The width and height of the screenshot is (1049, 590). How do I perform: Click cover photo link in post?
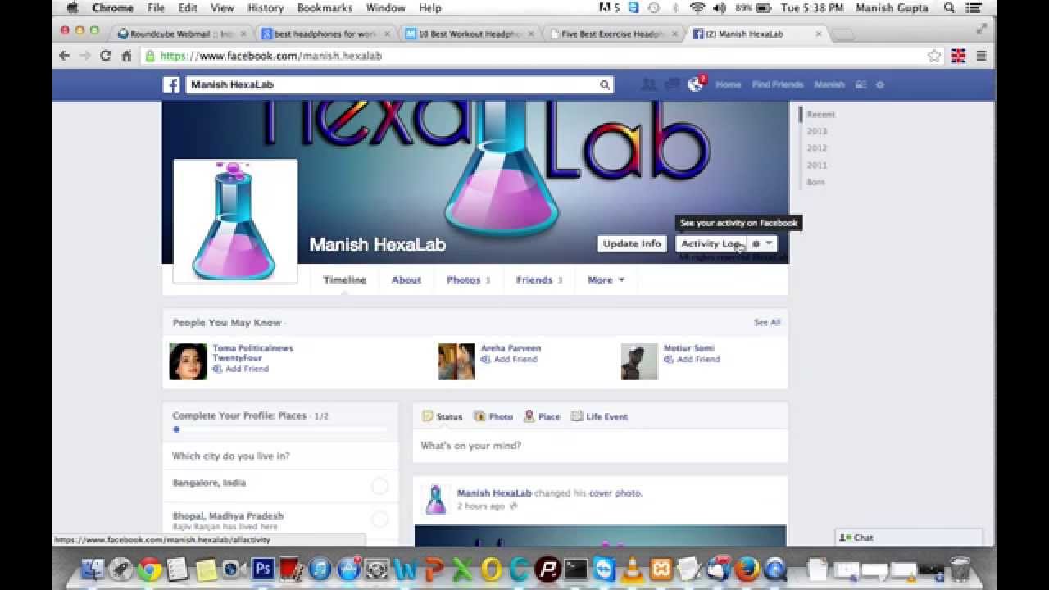(x=615, y=493)
